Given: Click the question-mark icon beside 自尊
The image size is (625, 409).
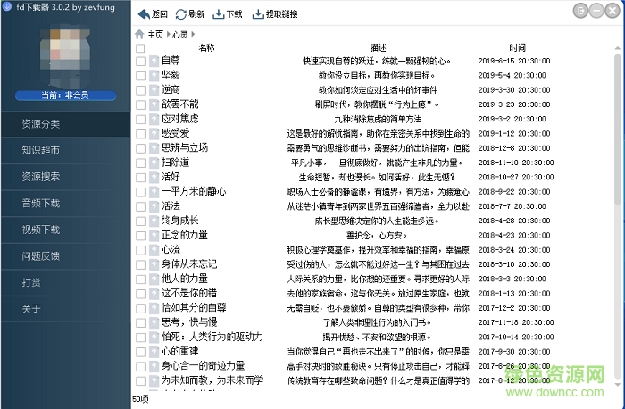Looking at the screenshot, I should pos(154,62).
